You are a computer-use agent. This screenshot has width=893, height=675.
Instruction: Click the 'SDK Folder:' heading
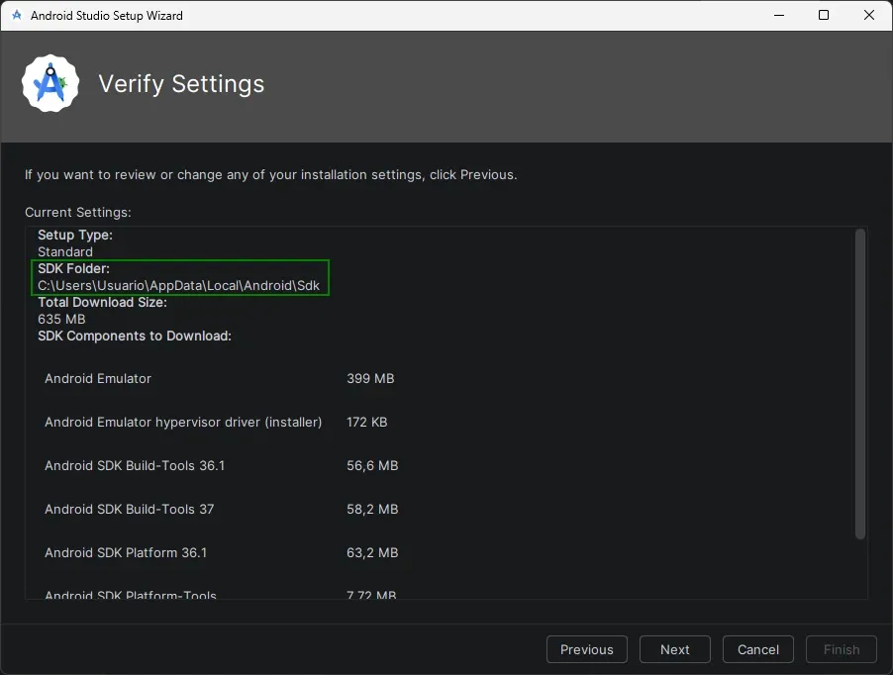point(73,268)
